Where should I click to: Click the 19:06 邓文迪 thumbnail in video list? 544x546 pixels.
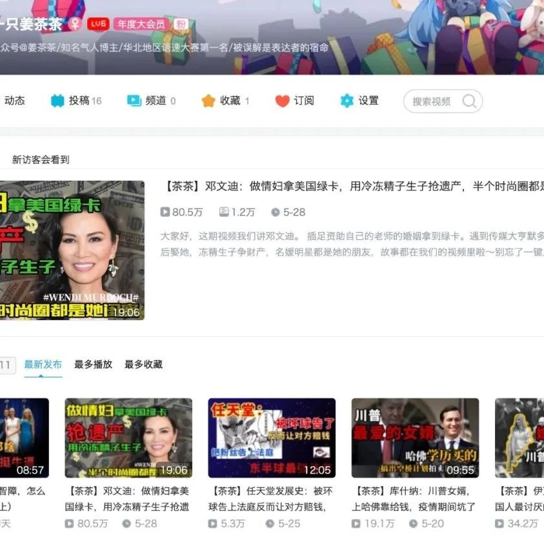pyautogui.click(x=128, y=438)
